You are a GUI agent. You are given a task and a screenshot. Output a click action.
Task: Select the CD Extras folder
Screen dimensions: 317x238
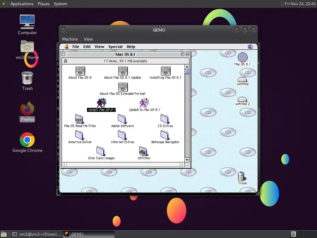coord(165,119)
